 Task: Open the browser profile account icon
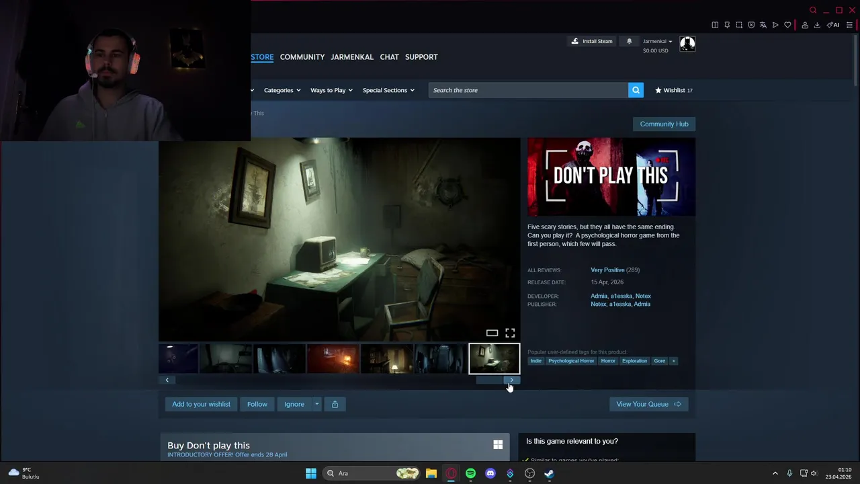[x=805, y=25]
